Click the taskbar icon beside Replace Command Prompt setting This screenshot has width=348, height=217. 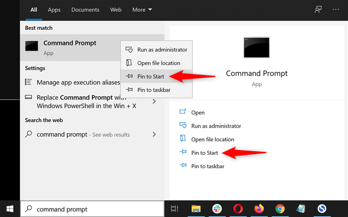[x=28, y=97]
